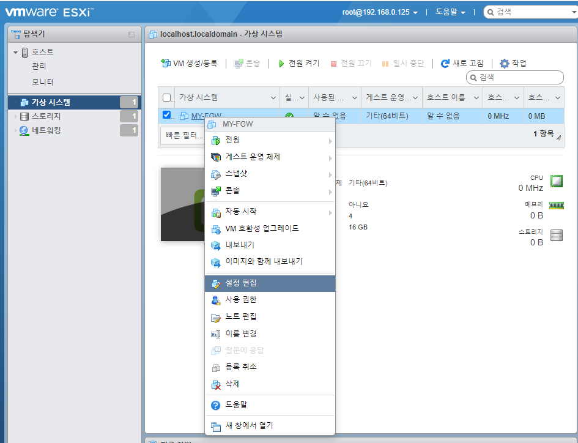The height and width of the screenshot is (443, 578).
Task: Click the 삭제 delete icon
Action: pyautogui.click(x=216, y=385)
